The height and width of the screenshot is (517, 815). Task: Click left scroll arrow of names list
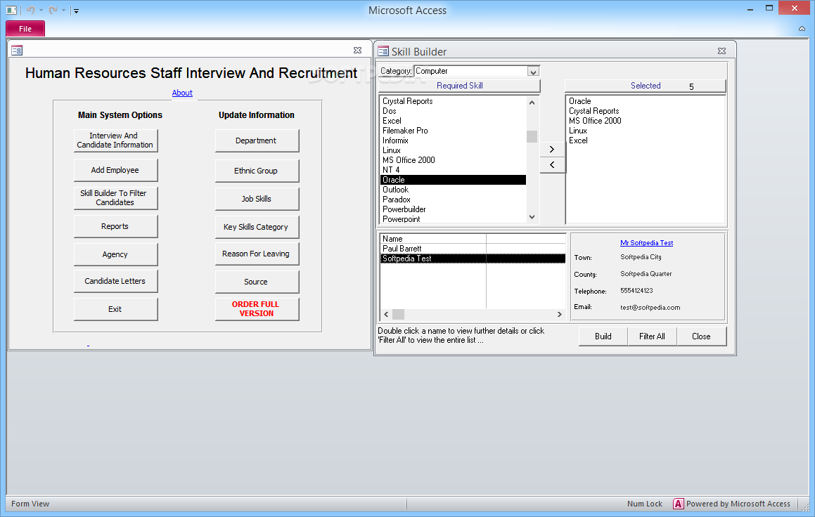click(x=386, y=315)
